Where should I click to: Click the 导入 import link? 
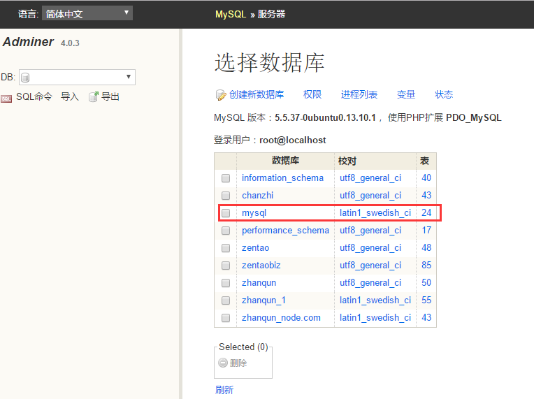pyautogui.click(x=70, y=96)
